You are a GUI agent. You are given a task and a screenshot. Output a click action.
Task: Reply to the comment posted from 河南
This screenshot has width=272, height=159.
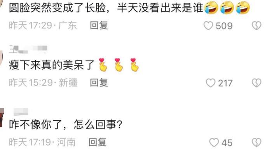tap(98, 142)
